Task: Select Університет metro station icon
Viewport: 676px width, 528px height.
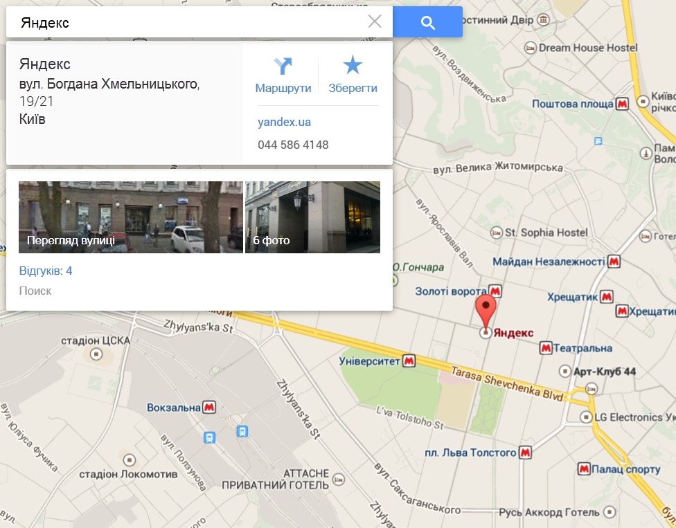Action: (x=409, y=361)
